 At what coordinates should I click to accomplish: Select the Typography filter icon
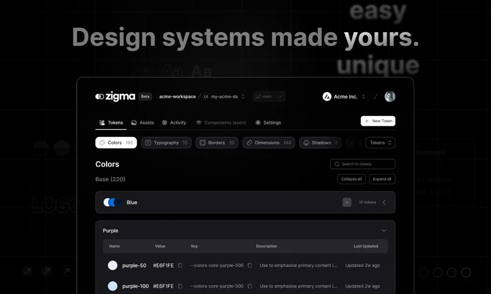coord(149,142)
